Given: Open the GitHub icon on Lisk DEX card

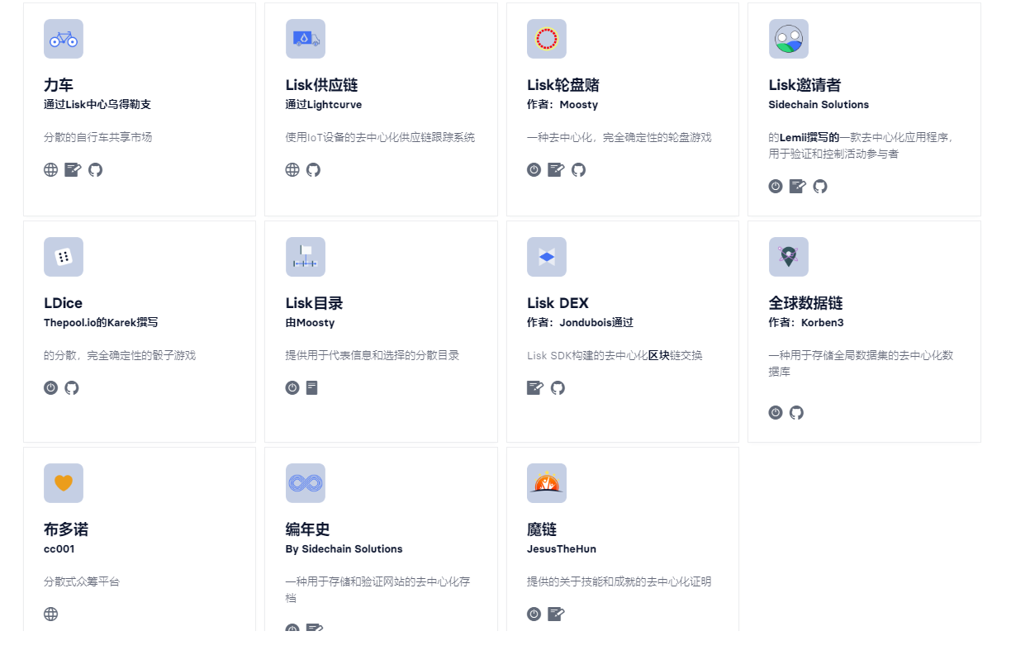Looking at the screenshot, I should point(558,388).
